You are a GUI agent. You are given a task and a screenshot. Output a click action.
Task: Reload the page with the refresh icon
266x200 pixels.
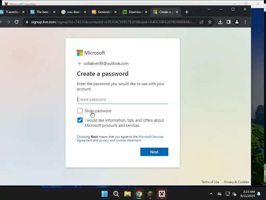(17, 22)
